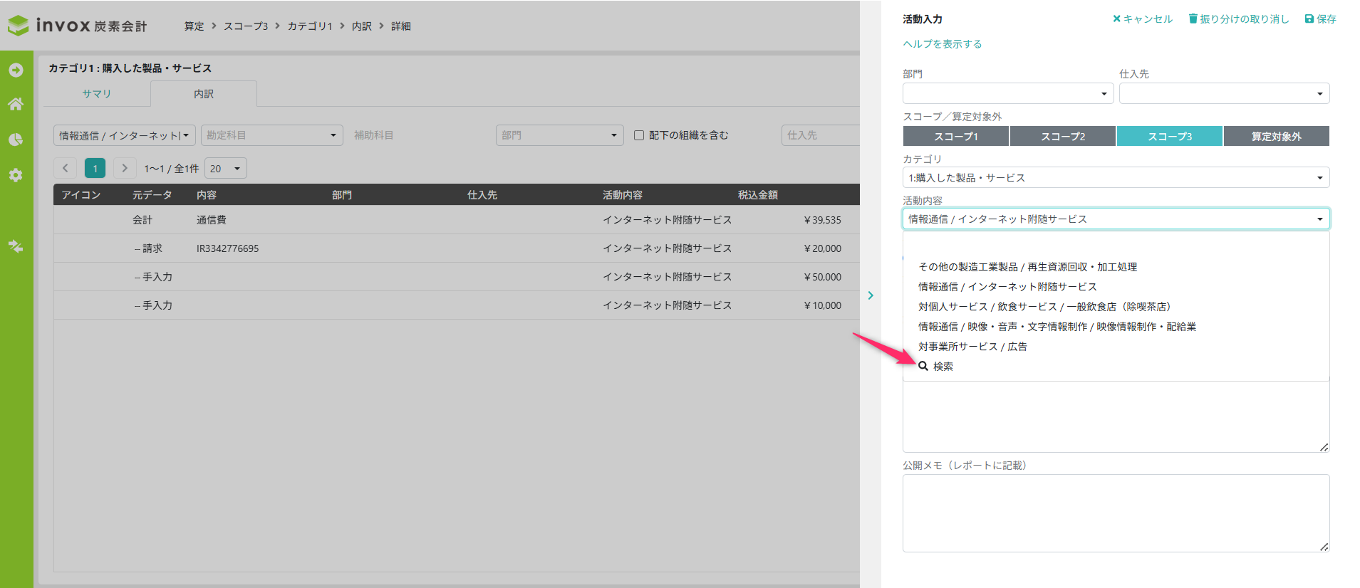Click スコープ3 breadcrumb link
The width and height of the screenshot is (1360, 588).
point(246,26)
